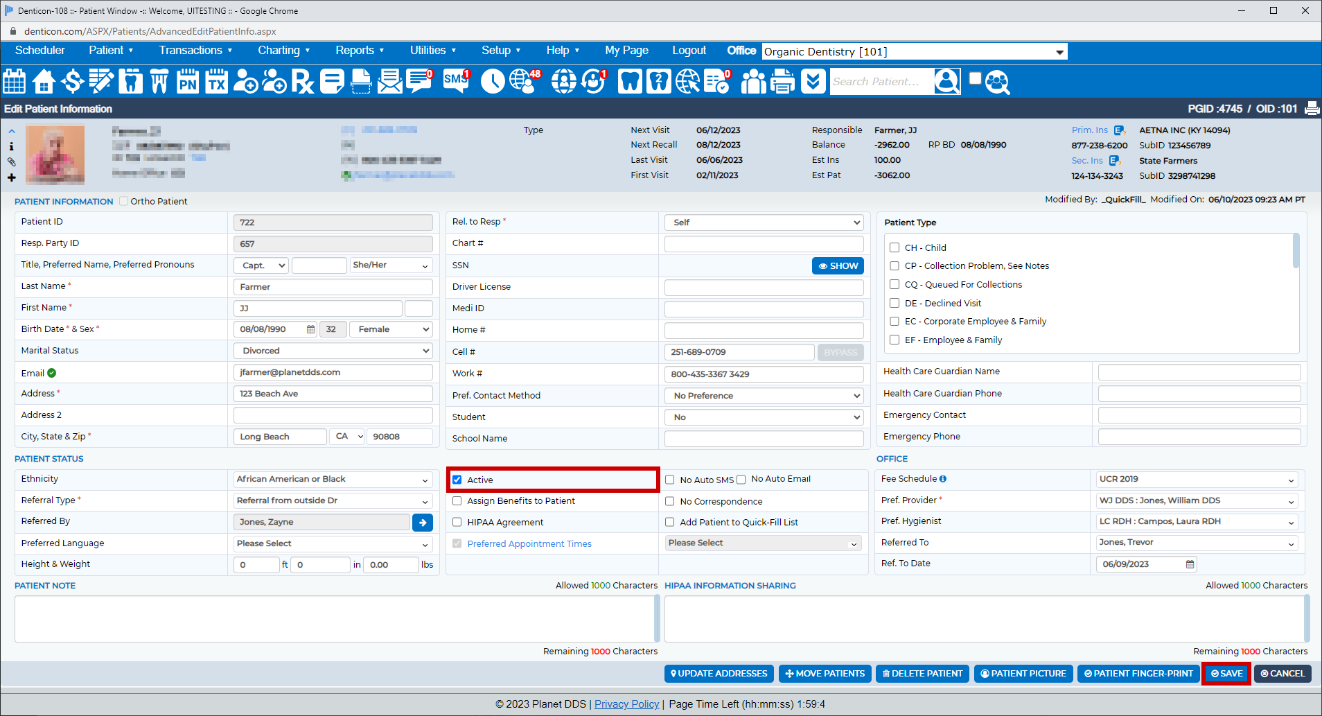Open the Reports menu
The height and width of the screenshot is (716, 1322).
(x=359, y=51)
